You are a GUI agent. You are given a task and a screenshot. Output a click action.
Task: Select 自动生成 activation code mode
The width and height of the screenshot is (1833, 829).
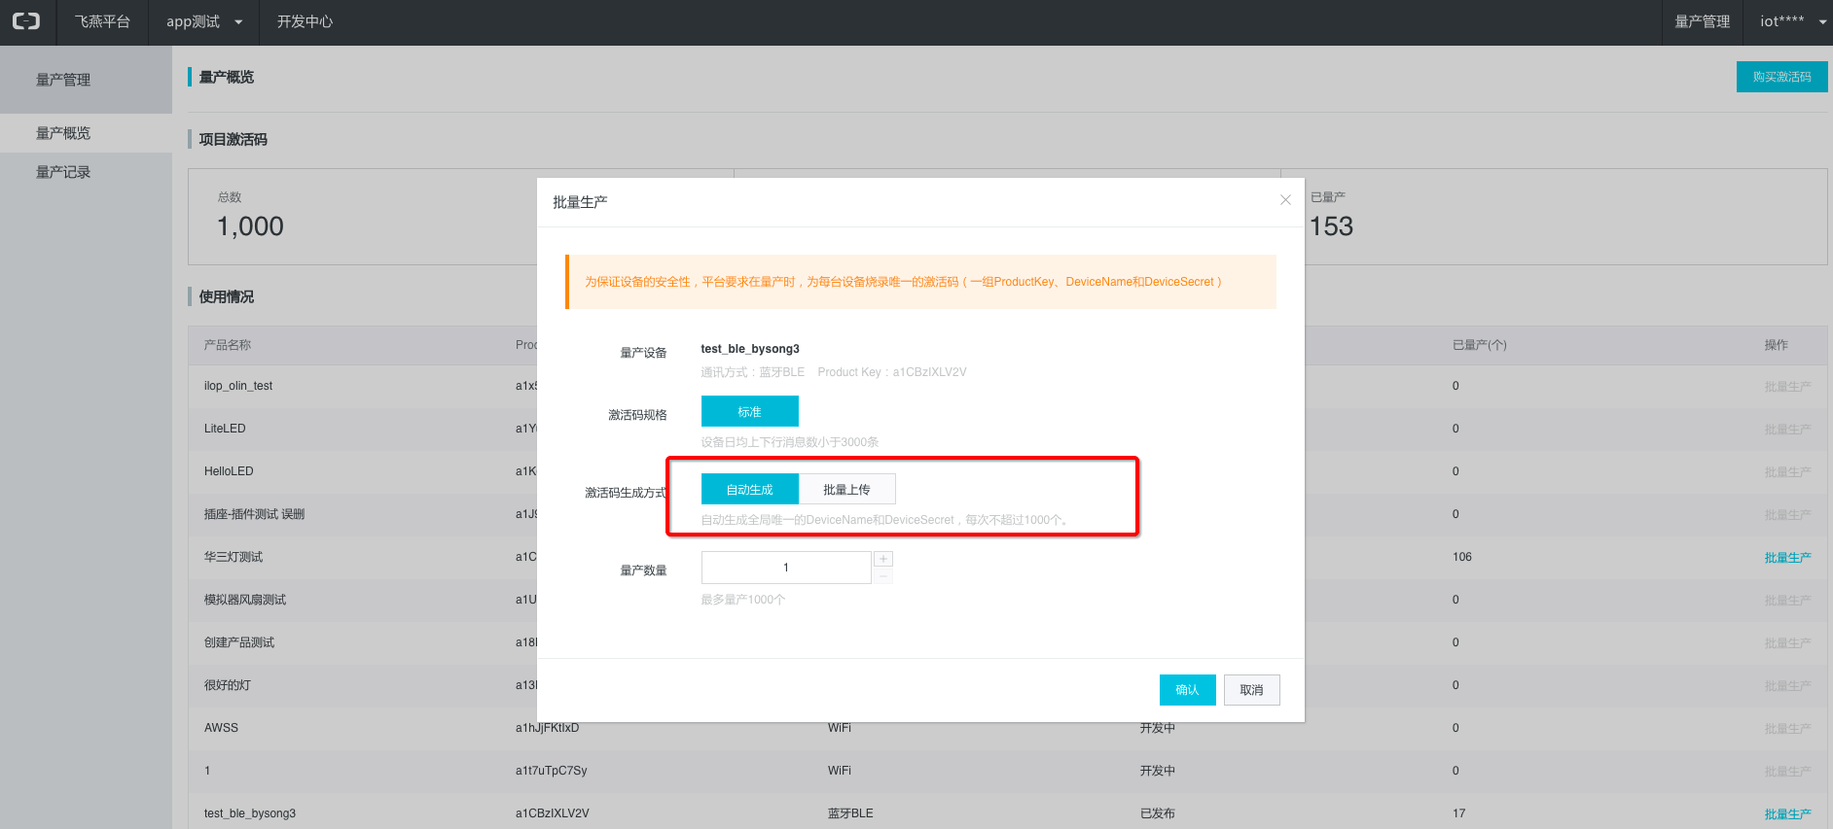749,489
